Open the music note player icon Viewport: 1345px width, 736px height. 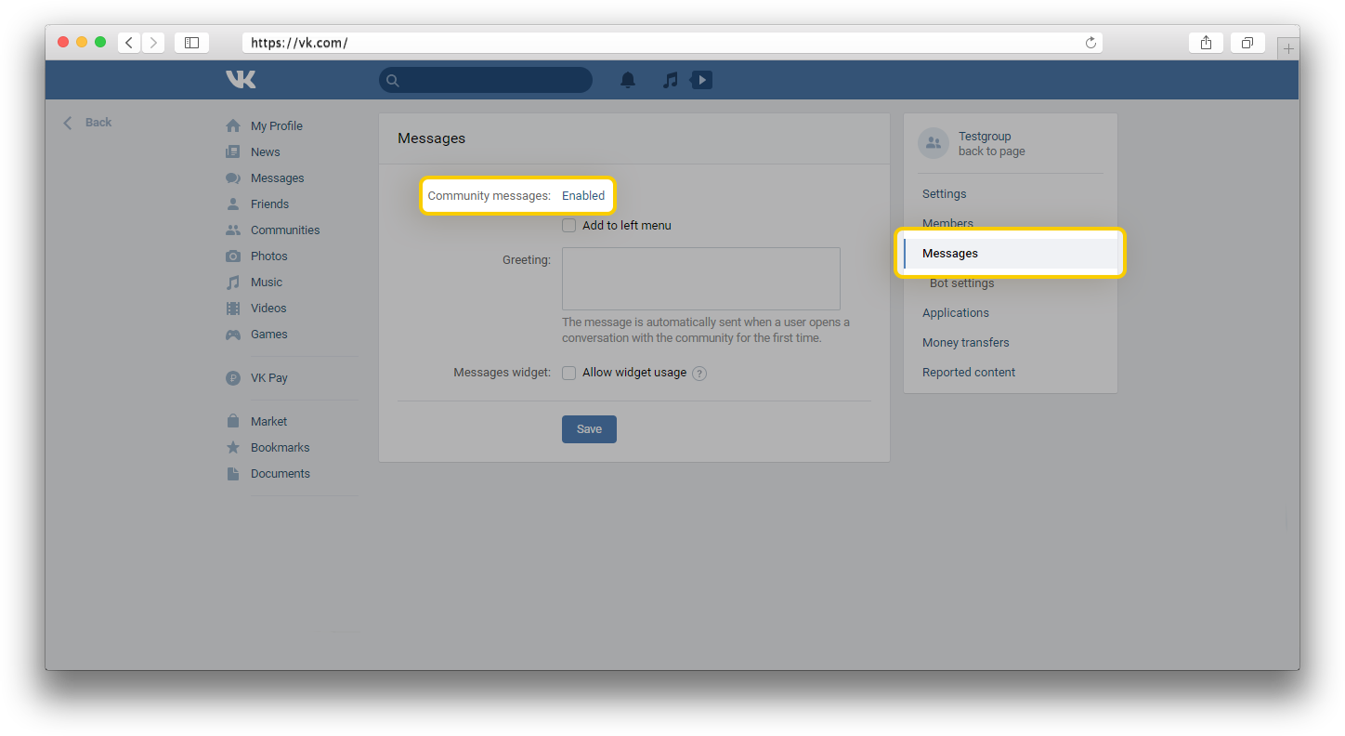point(670,80)
